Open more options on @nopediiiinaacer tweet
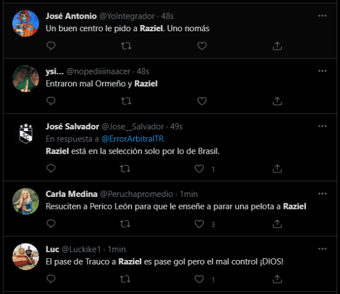Screen dimensions: 340x294 (322, 72)
